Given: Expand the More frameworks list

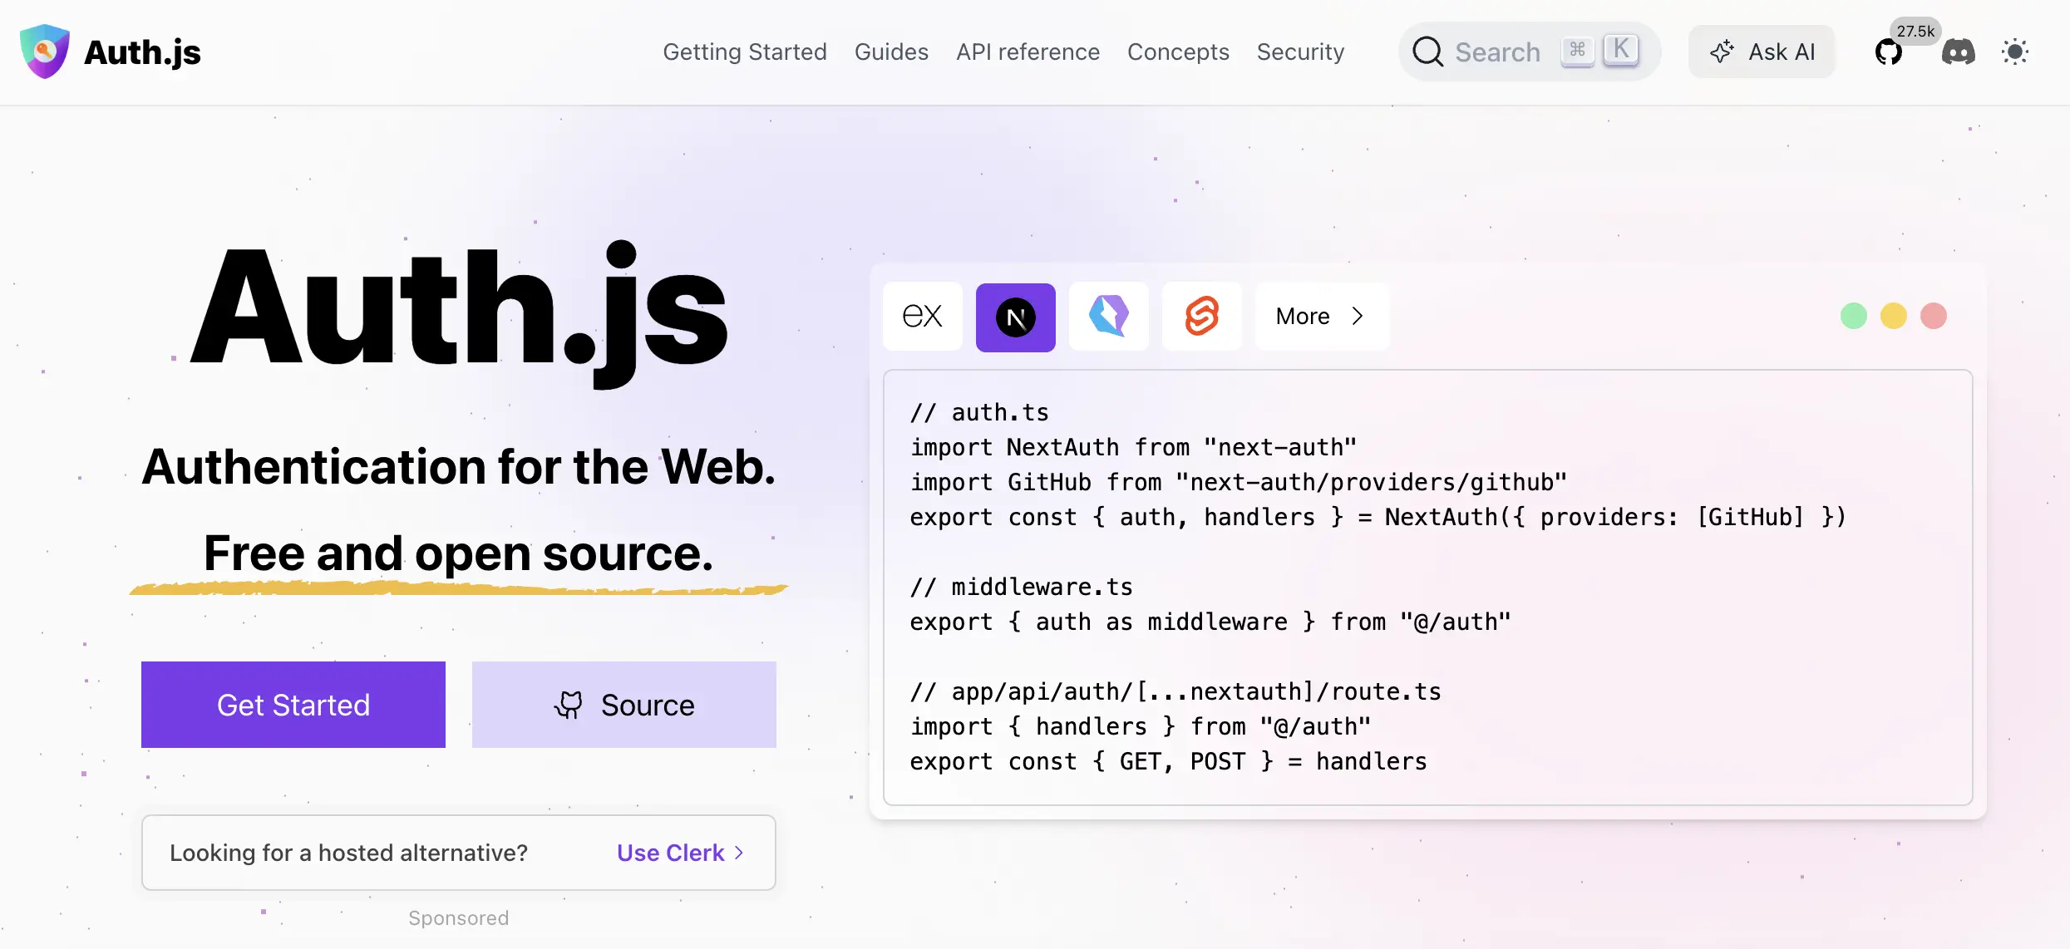Looking at the screenshot, I should [1321, 317].
